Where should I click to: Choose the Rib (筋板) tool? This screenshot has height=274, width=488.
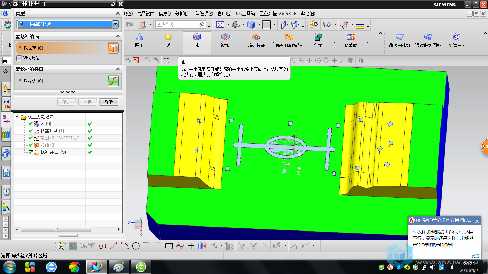click(225, 41)
